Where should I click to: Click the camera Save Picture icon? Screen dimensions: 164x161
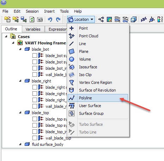40,19
